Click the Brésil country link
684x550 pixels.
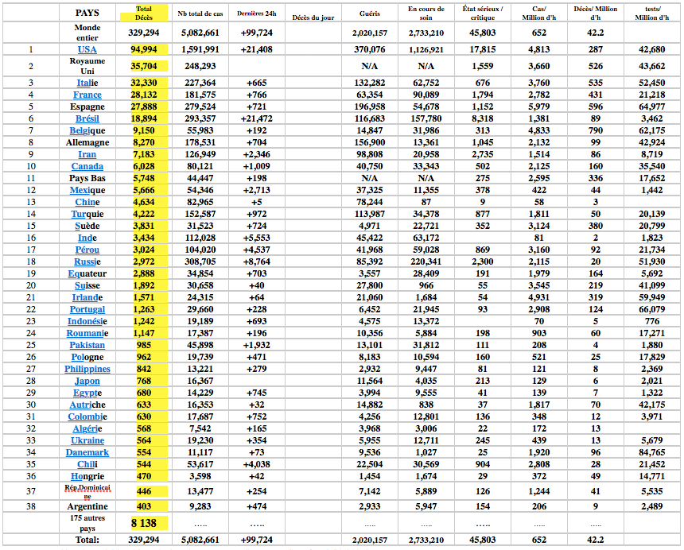(x=87, y=118)
